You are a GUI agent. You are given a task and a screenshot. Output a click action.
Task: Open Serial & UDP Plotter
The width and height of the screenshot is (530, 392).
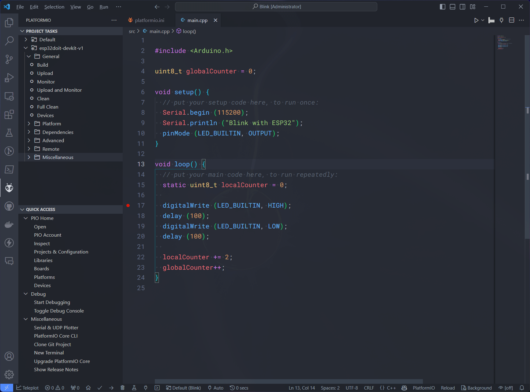pyautogui.click(x=56, y=327)
